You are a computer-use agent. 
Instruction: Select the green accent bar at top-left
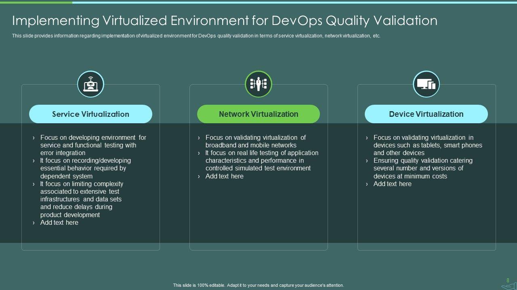[x=36, y=2]
